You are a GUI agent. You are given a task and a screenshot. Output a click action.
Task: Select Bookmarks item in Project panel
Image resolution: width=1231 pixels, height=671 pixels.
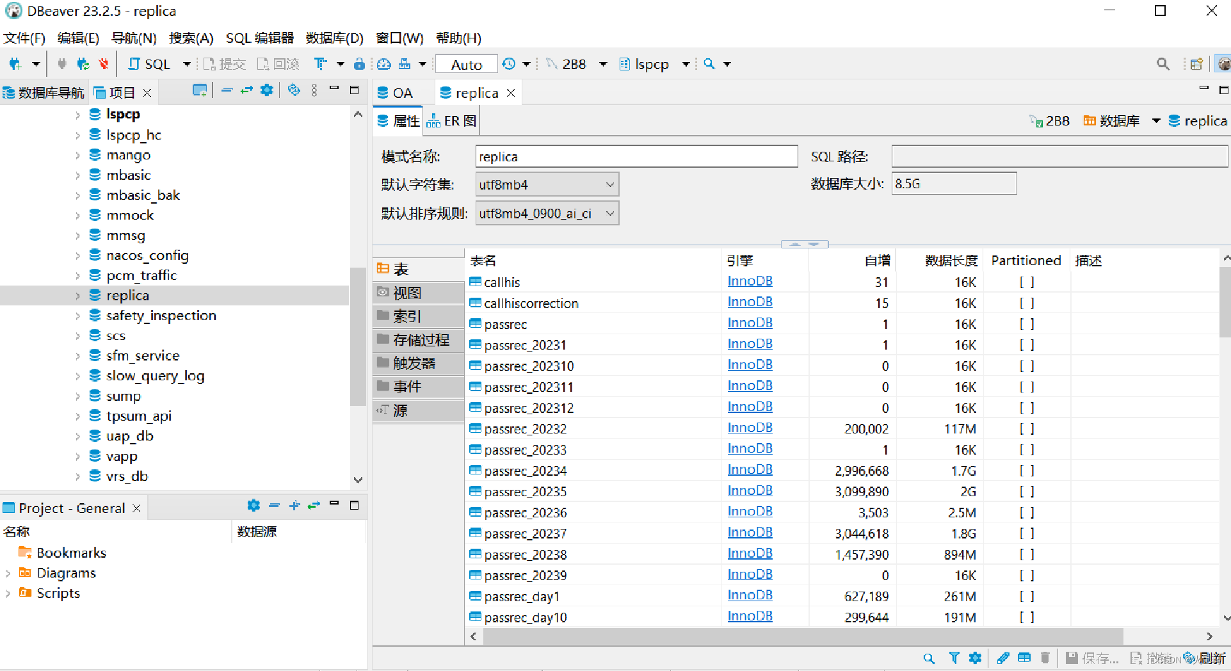[71, 553]
